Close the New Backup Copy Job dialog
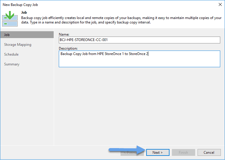Viewport: 225px width, 160px height. point(220,4)
